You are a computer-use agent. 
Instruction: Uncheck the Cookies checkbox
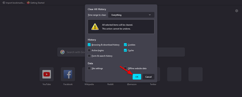pos(125,45)
